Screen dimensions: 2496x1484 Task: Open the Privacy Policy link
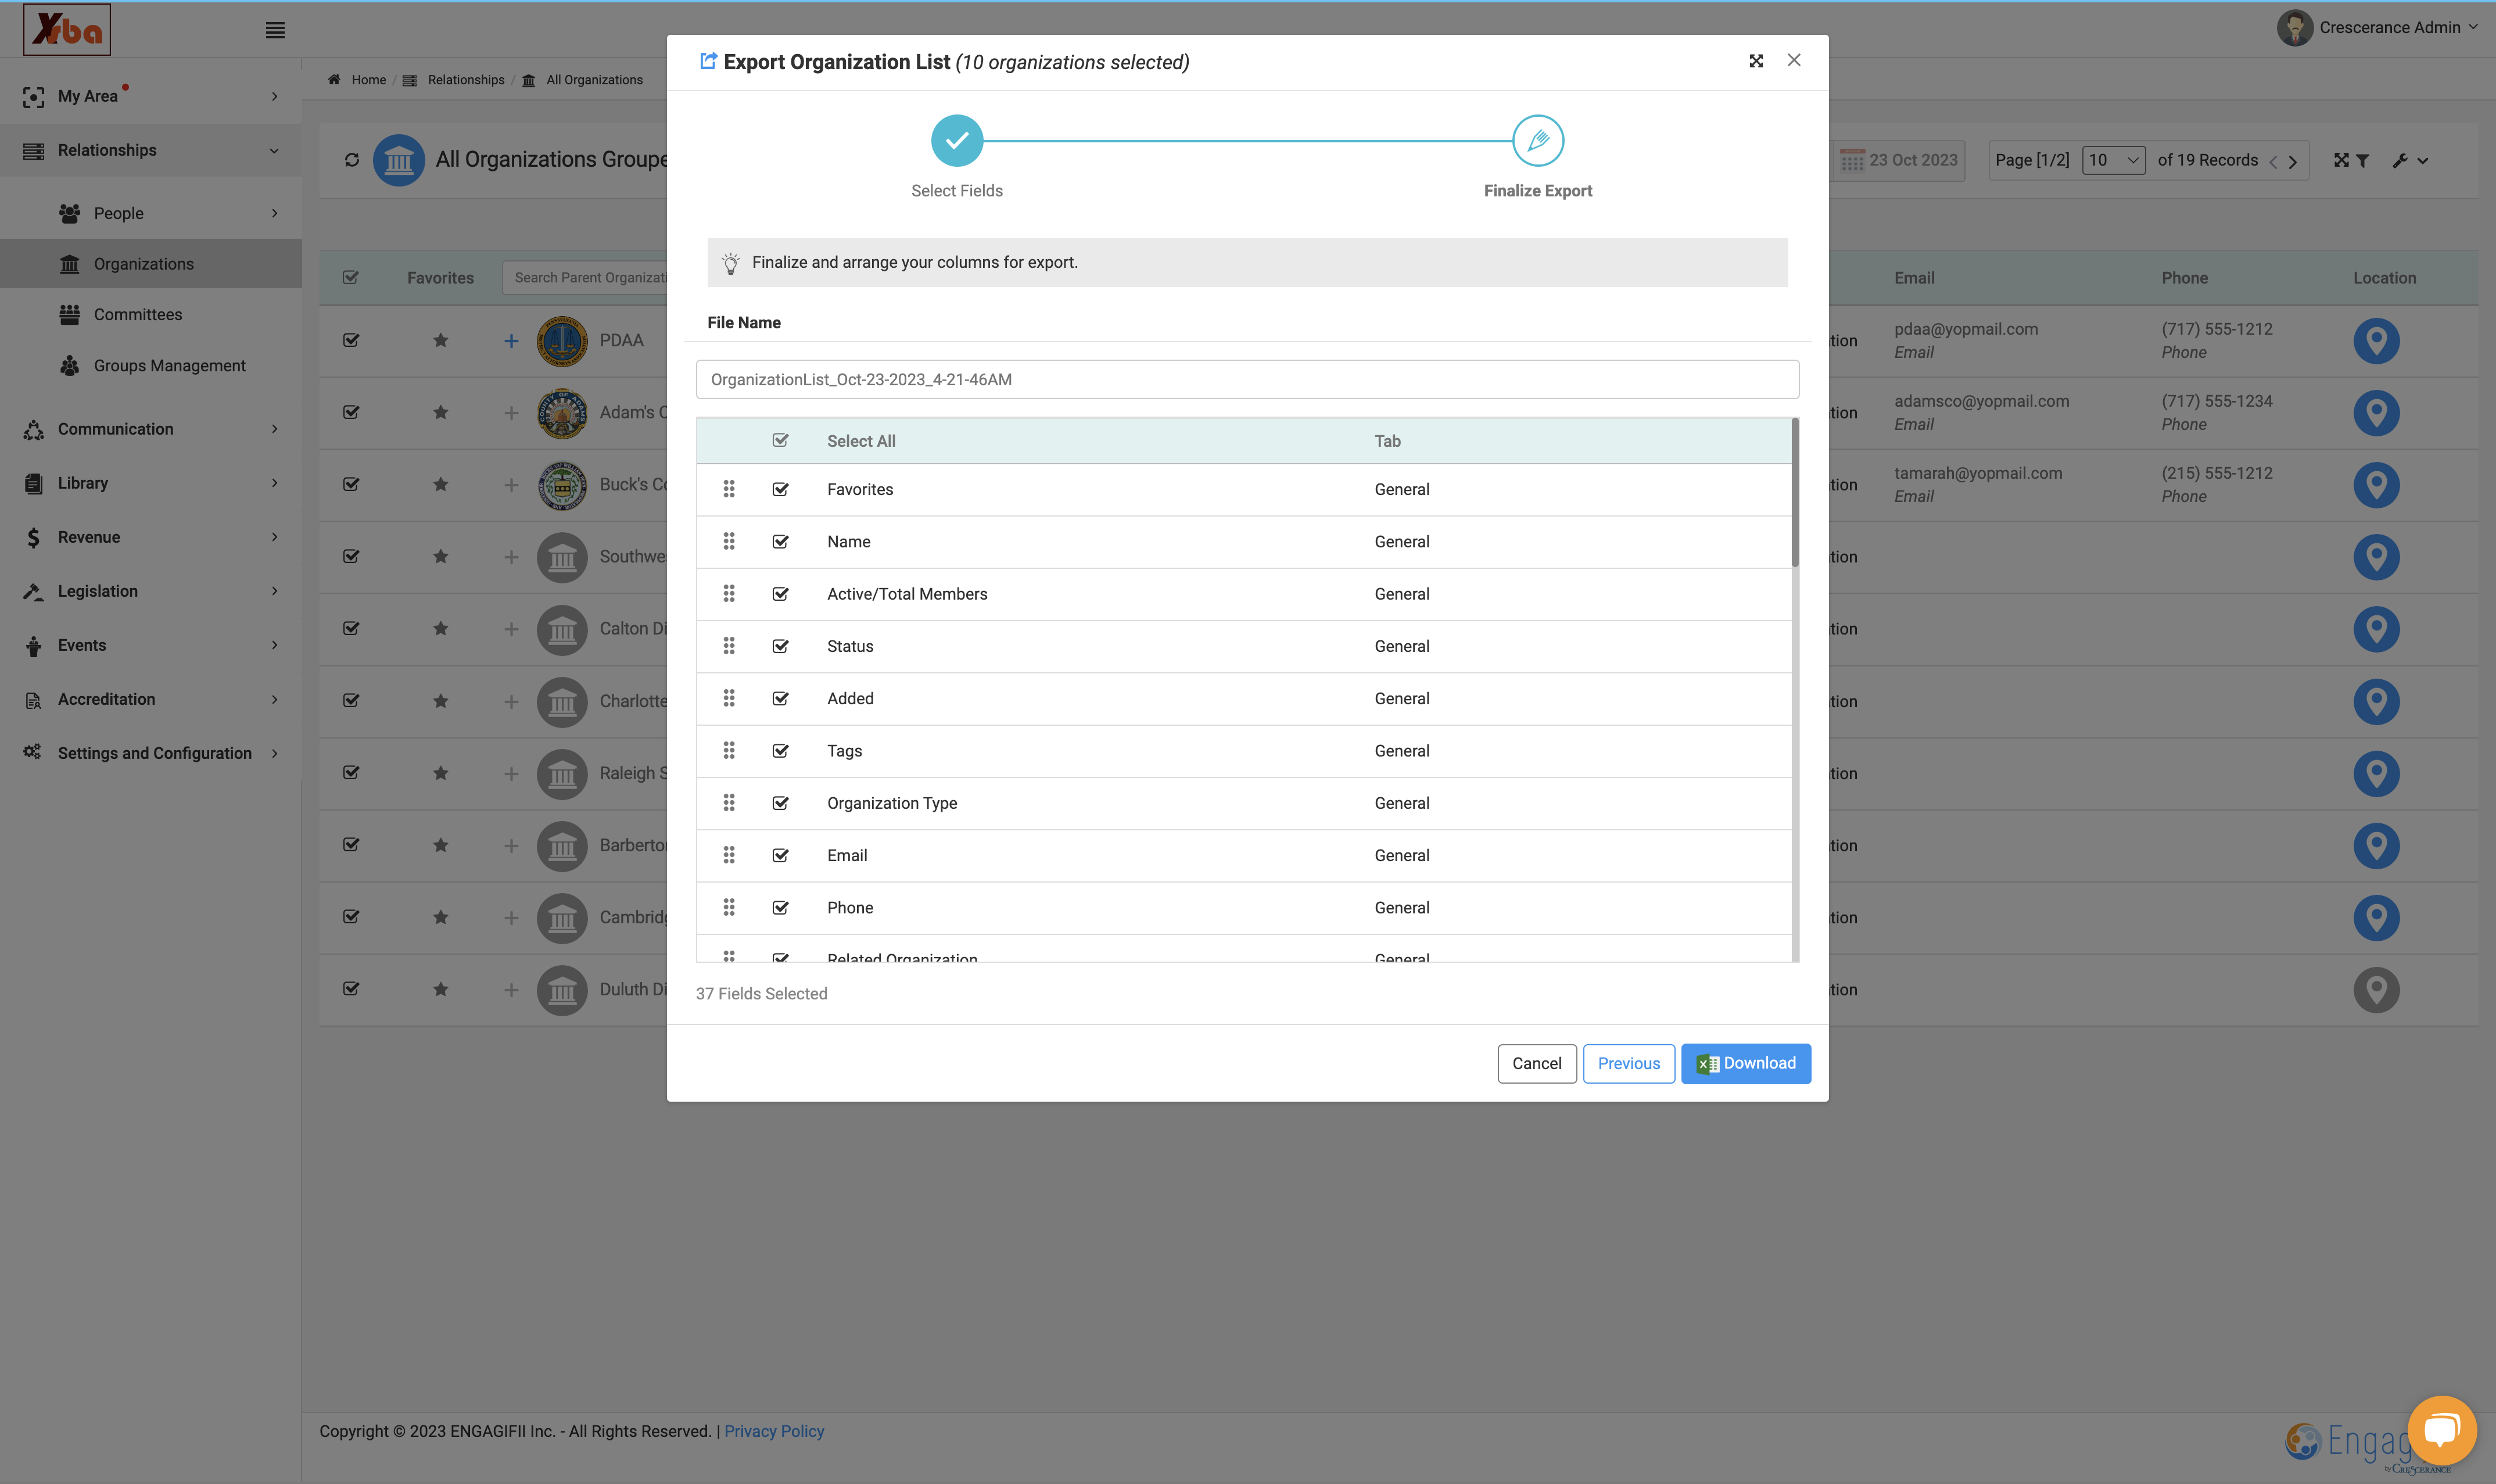pyautogui.click(x=774, y=1431)
